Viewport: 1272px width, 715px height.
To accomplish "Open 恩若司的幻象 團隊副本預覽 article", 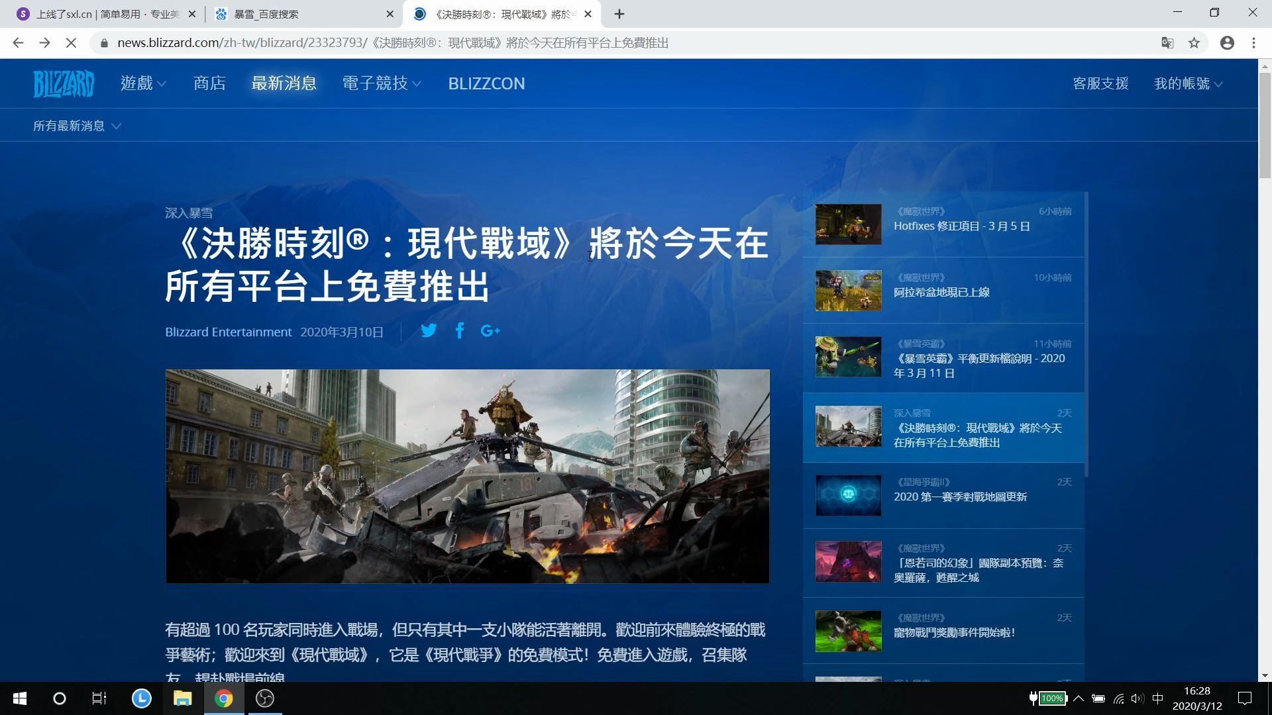I will [x=979, y=570].
